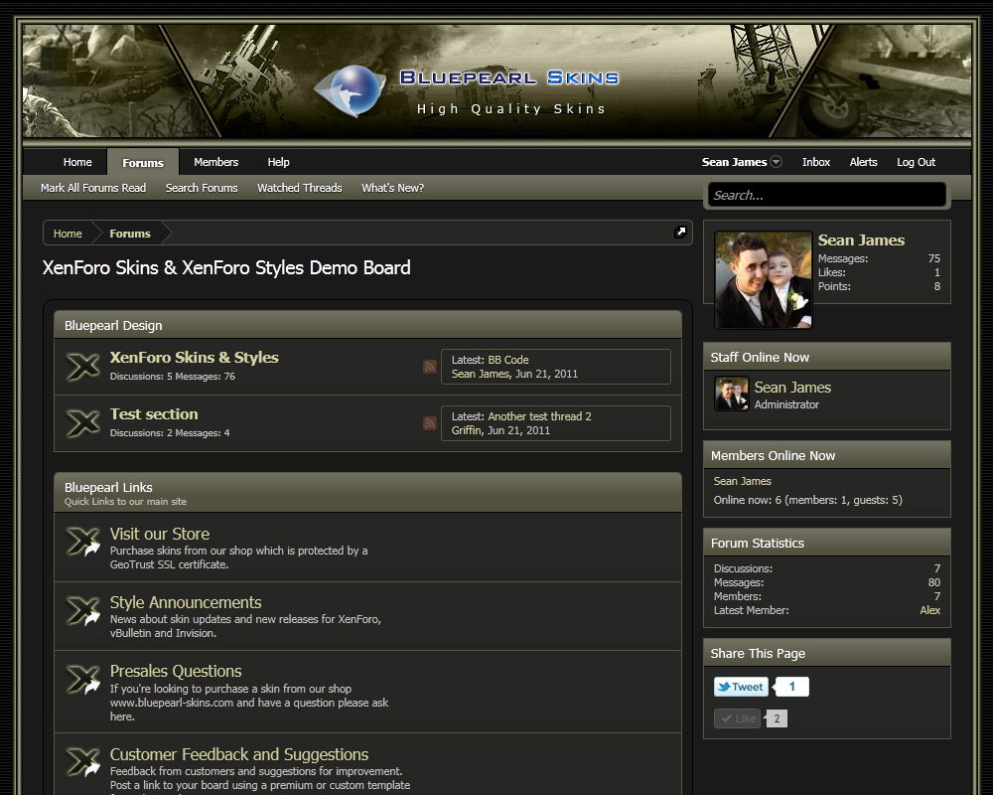Click Sean James's large profile photo
The height and width of the screenshot is (795, 993).
(x=763, y=280)
